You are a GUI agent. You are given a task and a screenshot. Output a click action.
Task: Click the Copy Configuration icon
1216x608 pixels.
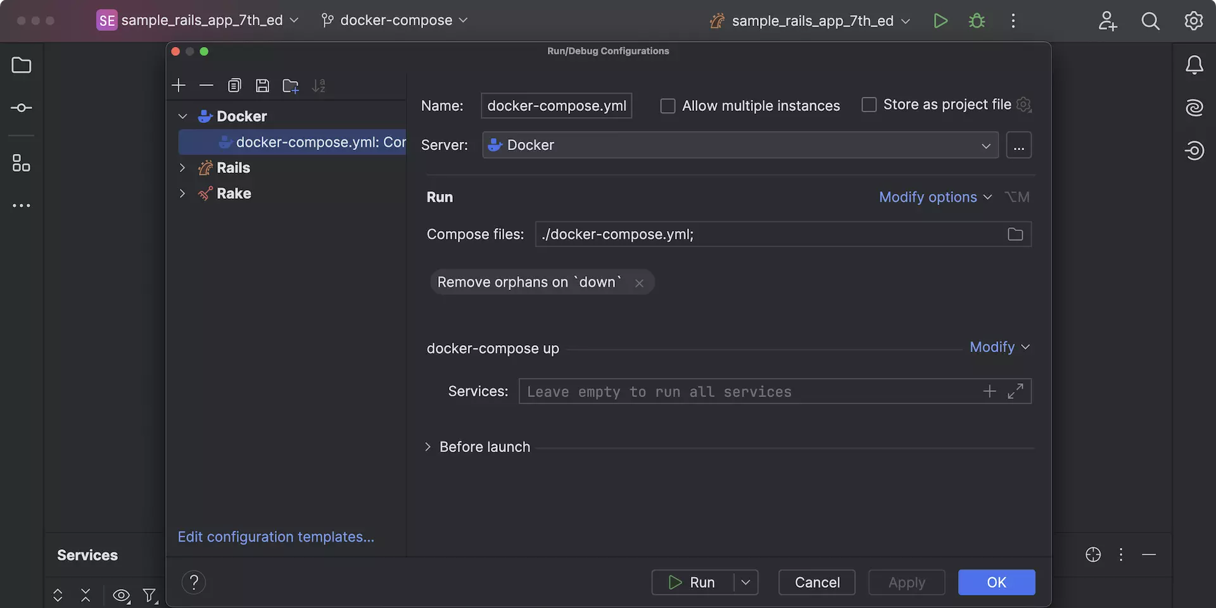tap(234, 85)
